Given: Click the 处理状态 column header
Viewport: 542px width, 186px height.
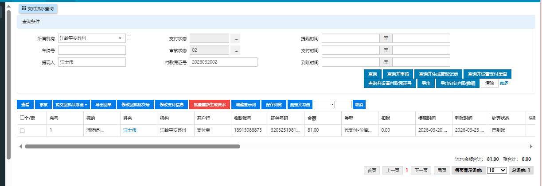Looking at the screenshot, I should click(507, 118).
